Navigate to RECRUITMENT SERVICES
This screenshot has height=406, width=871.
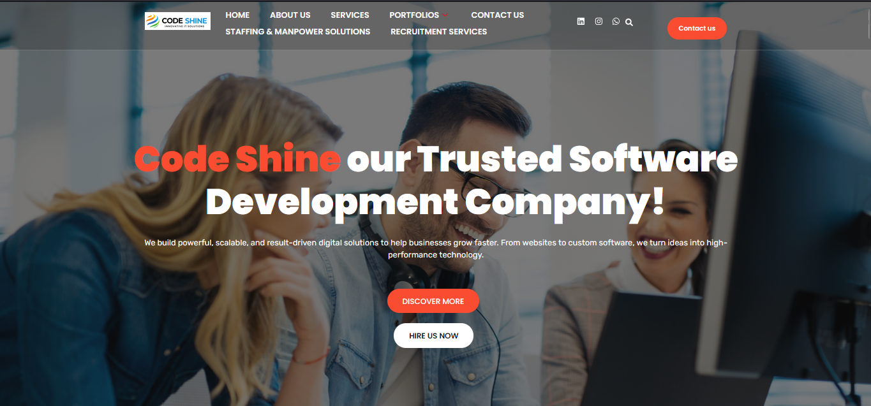[x=439, y=31]
